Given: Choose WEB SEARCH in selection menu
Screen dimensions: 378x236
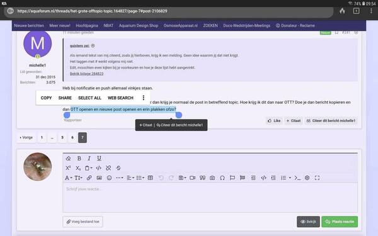Looking at the screenshot, I should click(120, 98).
